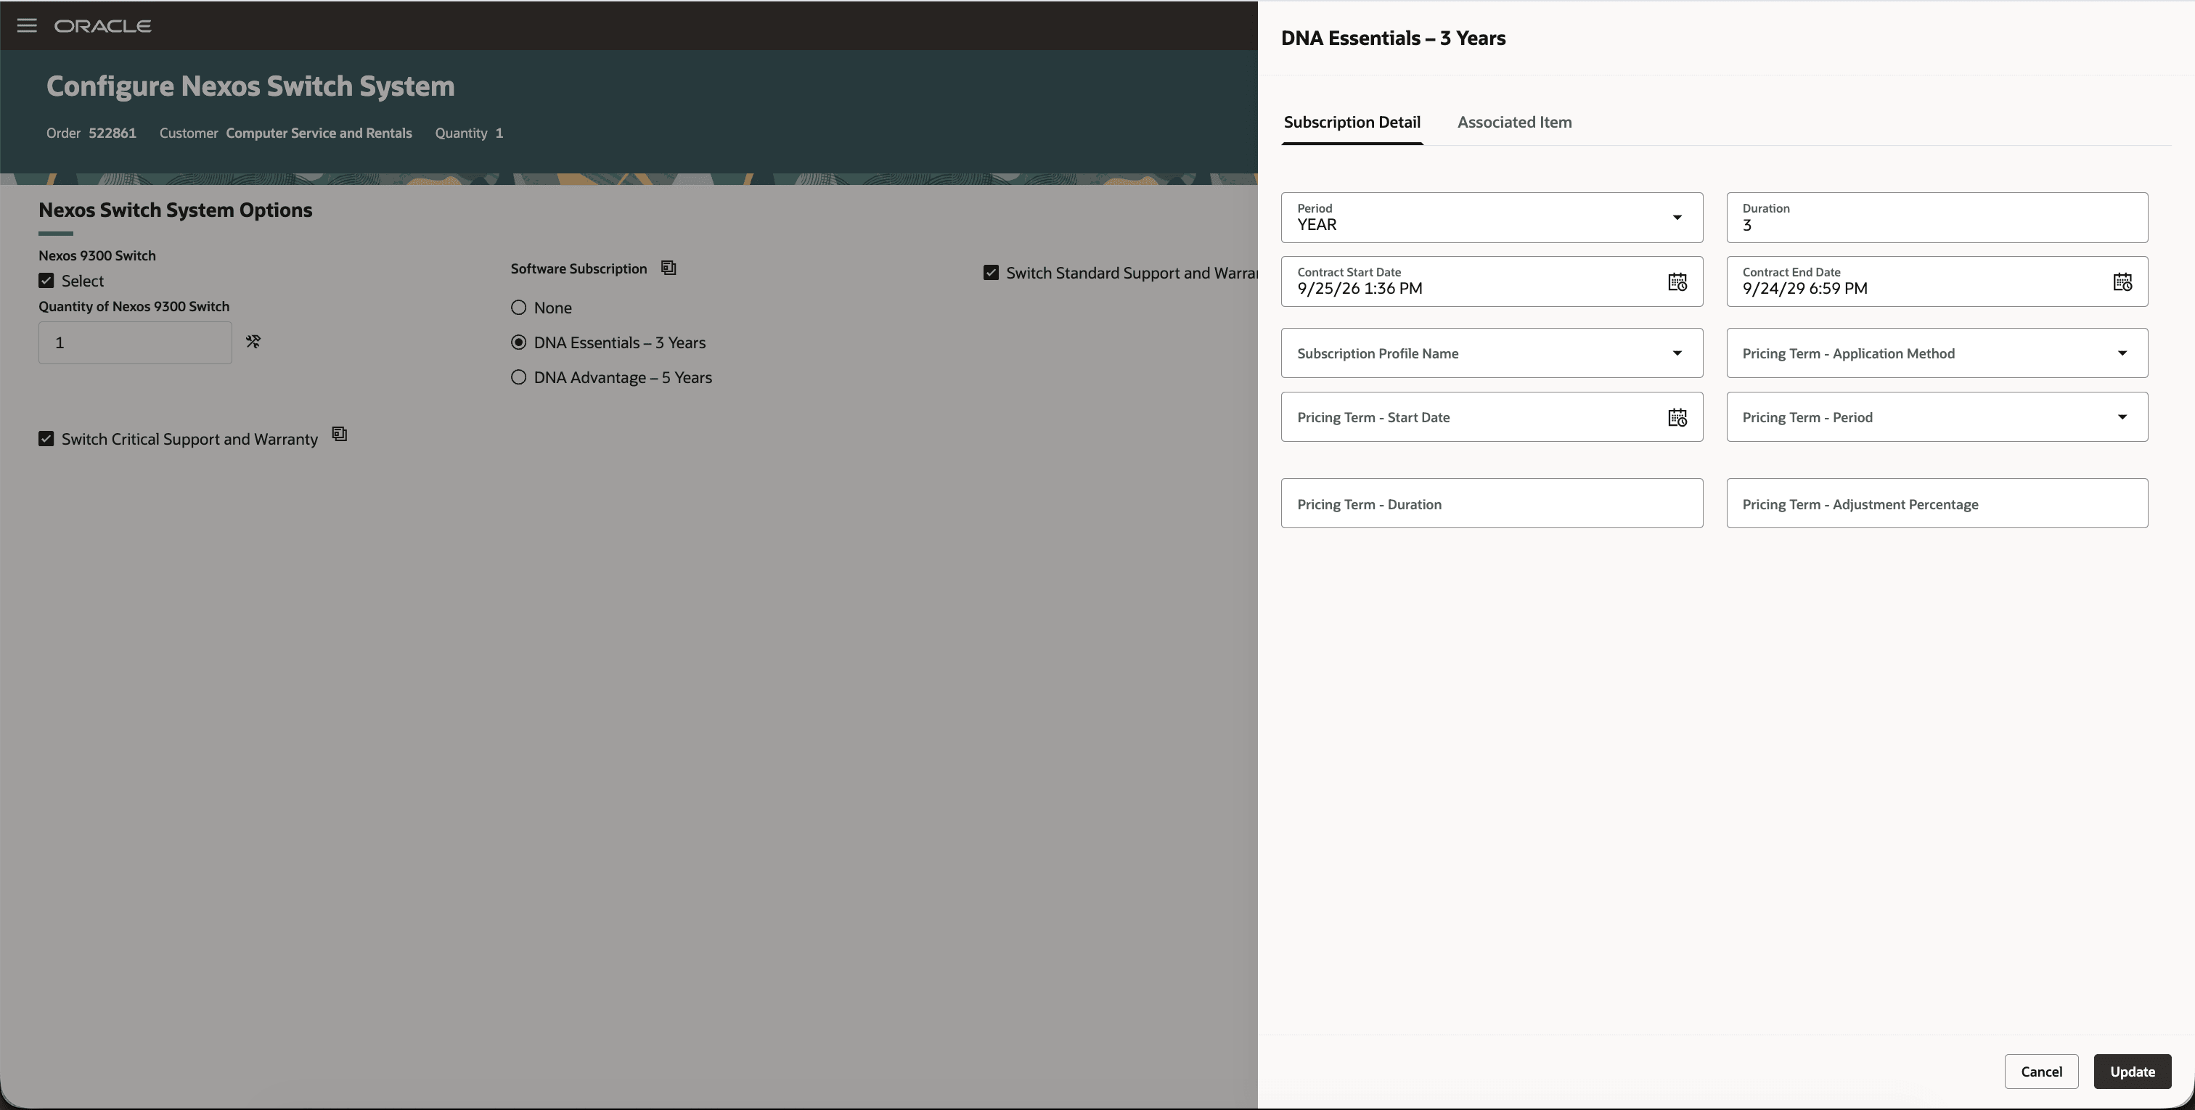Screen dimensions: 2195x1110
Task: Open Pricing Term - Start Date calendar picker
Action: [1677, 417]
